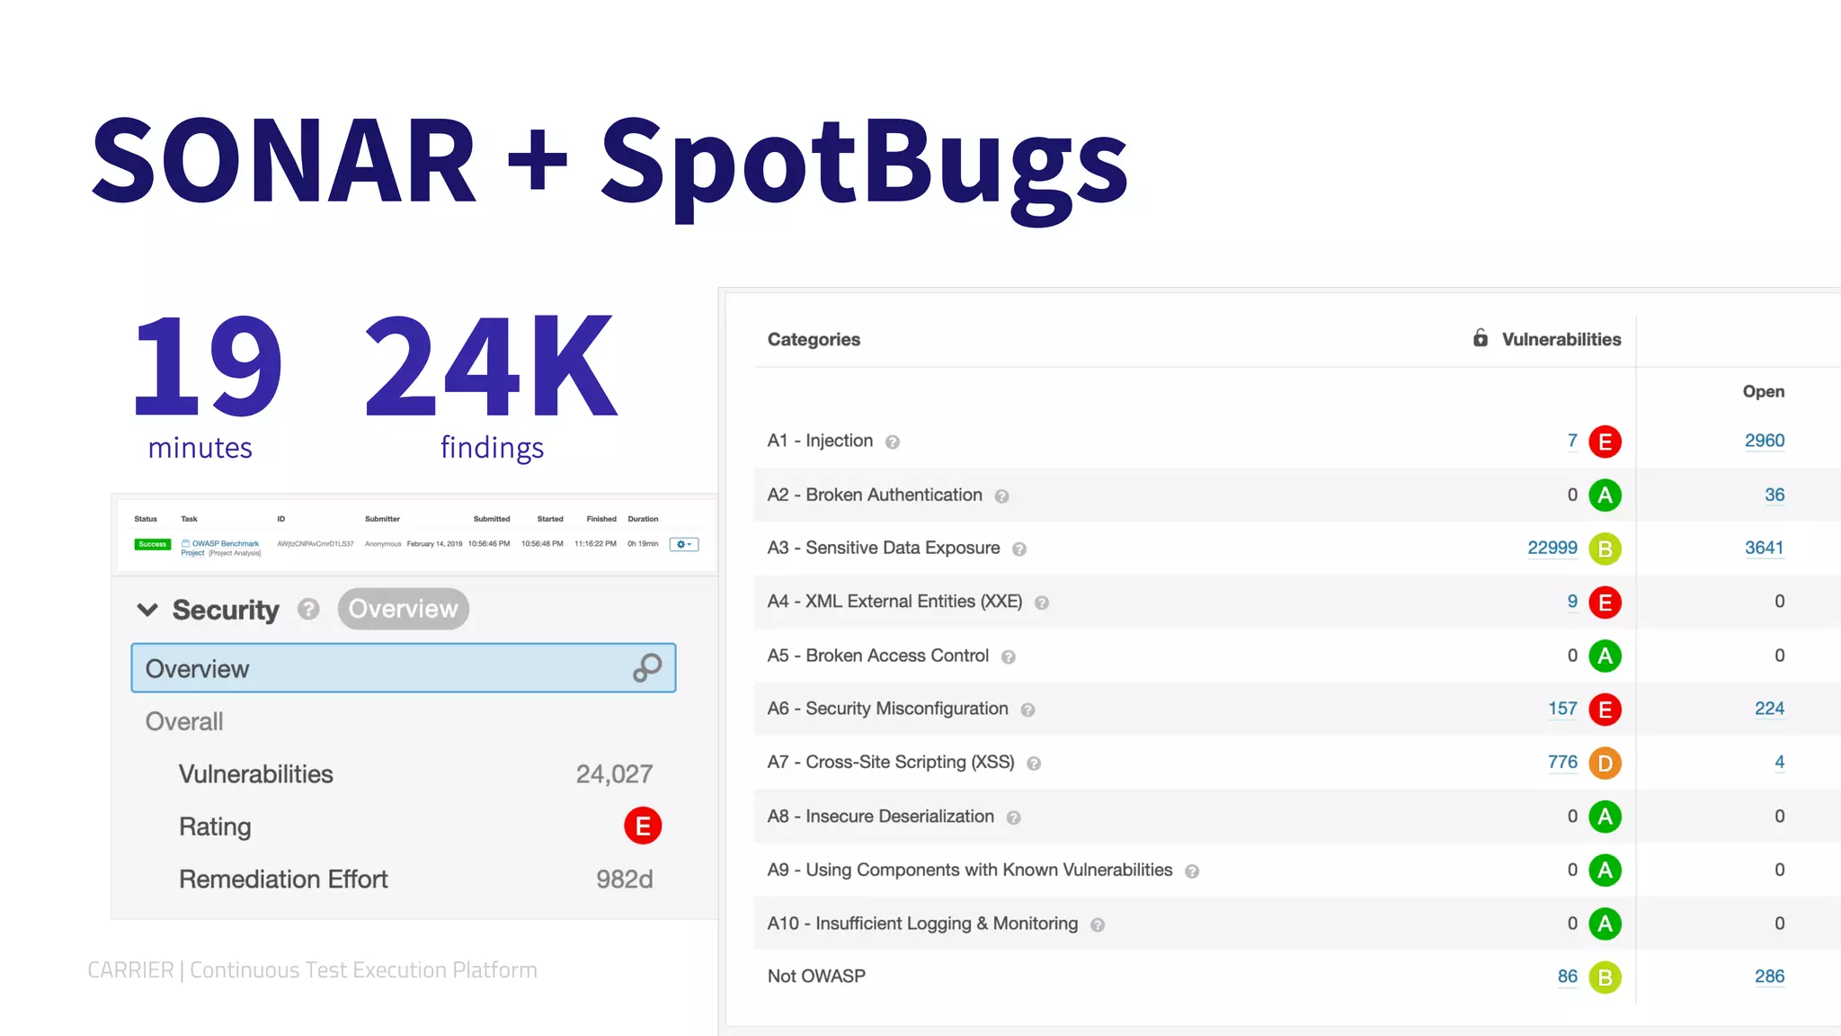This screenshot has width=1841, height=1036.
Task: Open help for A4 - XML External Entities
Action: pos(1042,603)
